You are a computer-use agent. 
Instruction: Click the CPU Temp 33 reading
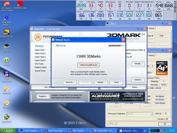click(x=91, y=6)
